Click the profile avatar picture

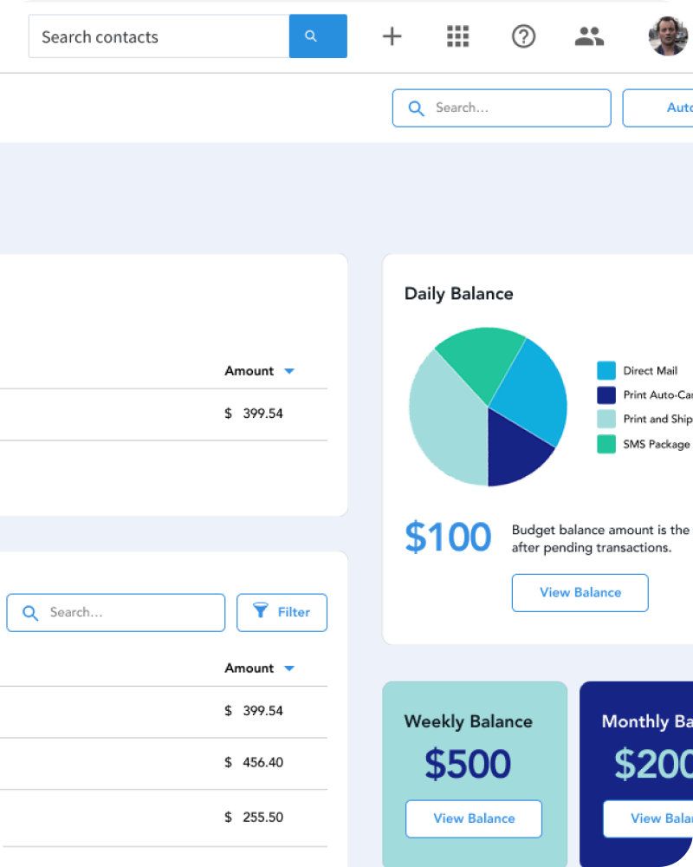(x=667, y=36)
